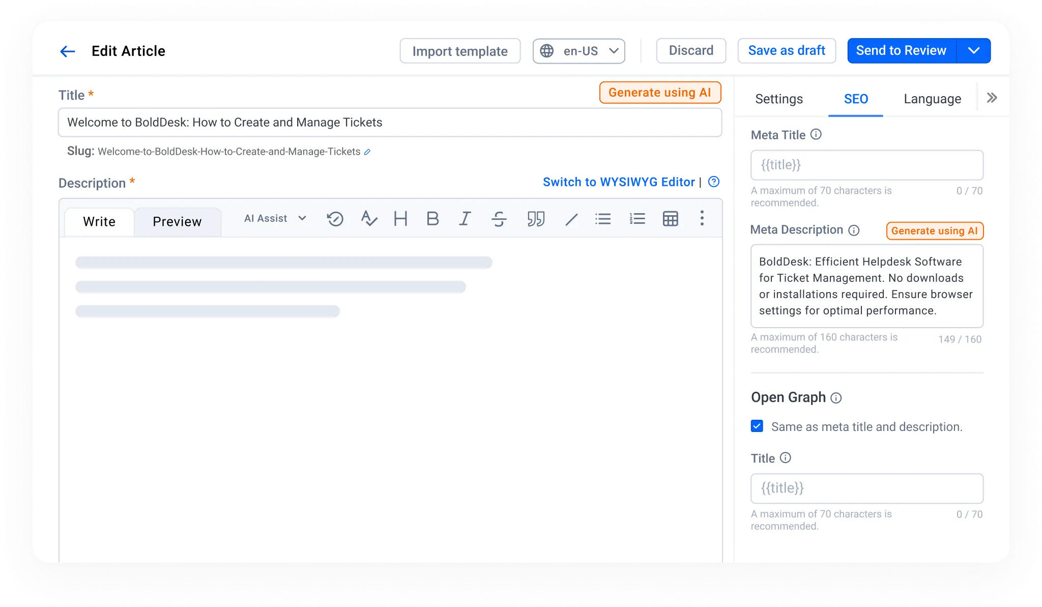The height and width of the screenshot is (607, 1042).
Task: Open more editor options via the kebab menu
Action: (x=703, y=218)
